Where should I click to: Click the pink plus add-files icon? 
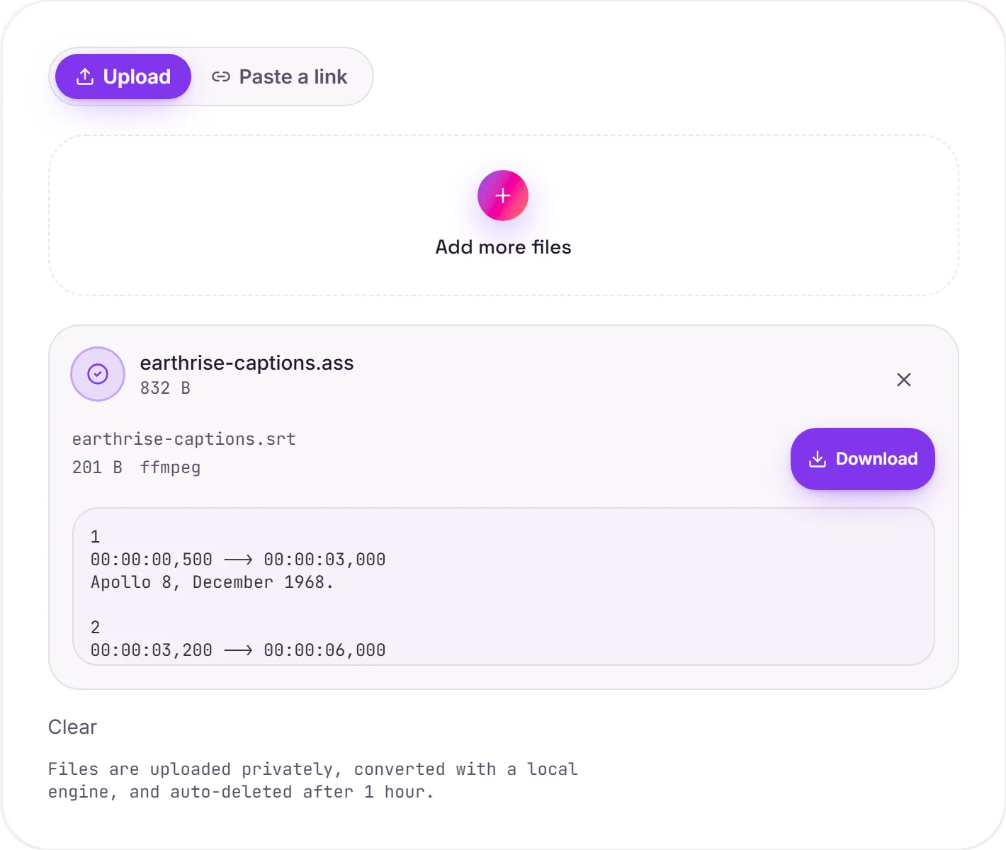coord(503,195)
